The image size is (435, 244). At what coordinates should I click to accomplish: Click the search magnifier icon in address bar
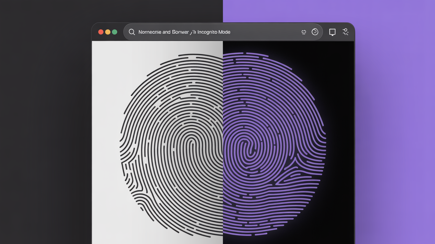point(132,32)
